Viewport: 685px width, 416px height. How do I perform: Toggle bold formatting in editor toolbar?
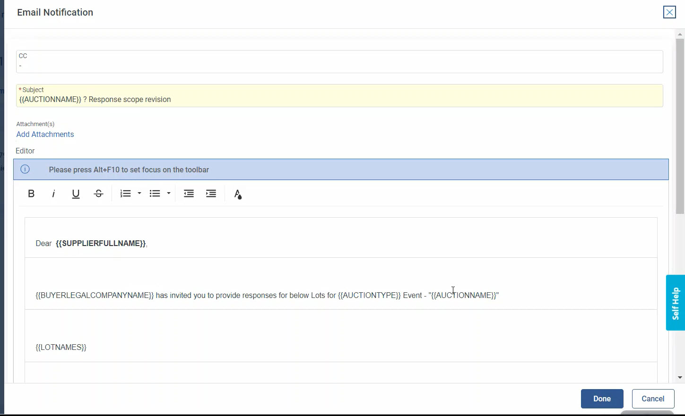[31, 194]
